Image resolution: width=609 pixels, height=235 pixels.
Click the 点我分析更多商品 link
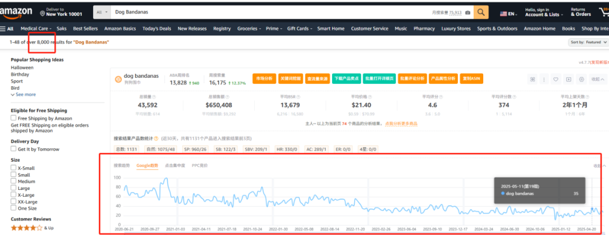coord(401,123)
